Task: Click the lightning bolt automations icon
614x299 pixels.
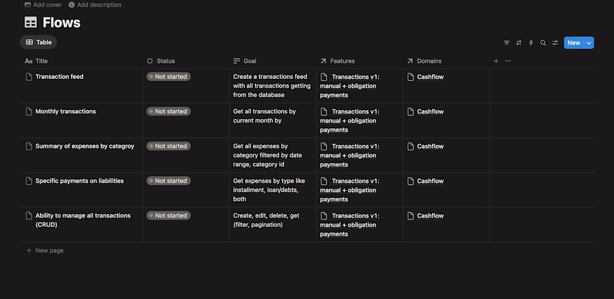Action: tap(531, 42)
